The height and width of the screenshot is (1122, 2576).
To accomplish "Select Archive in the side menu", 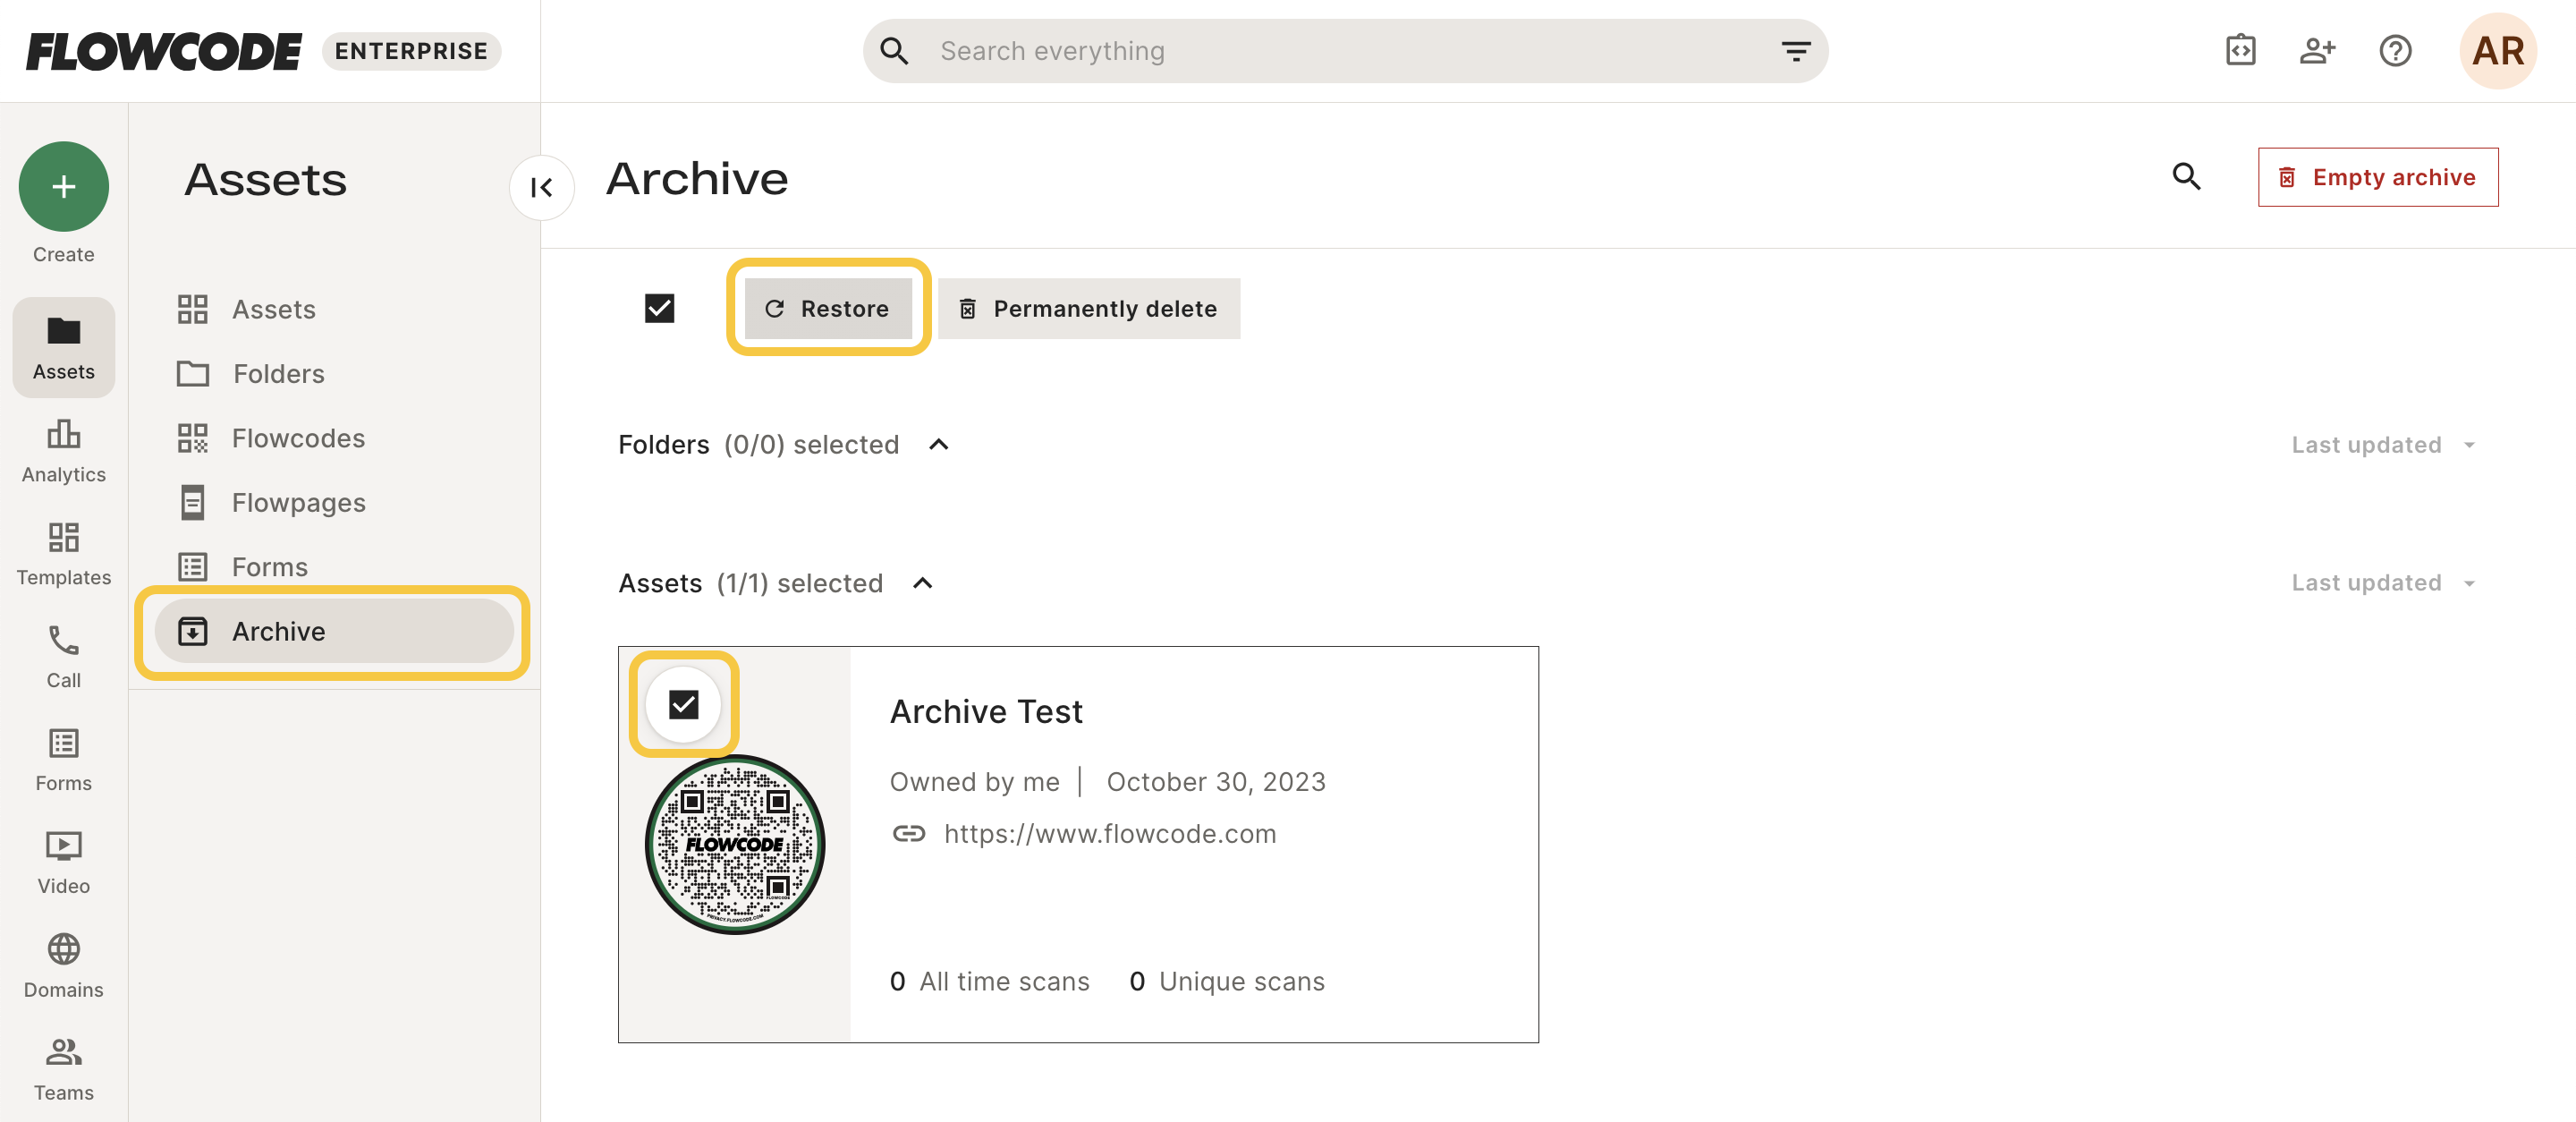I will [x=333, y=631].
